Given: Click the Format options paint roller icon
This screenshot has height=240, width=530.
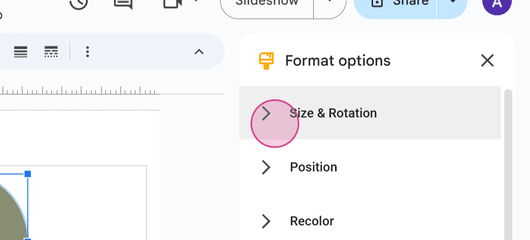Looking at the screenshot, I should pyautogui.click(x=267, y=61).
